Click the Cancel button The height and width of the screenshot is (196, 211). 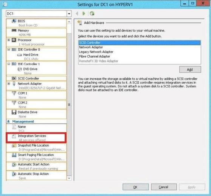pos(164,187)
